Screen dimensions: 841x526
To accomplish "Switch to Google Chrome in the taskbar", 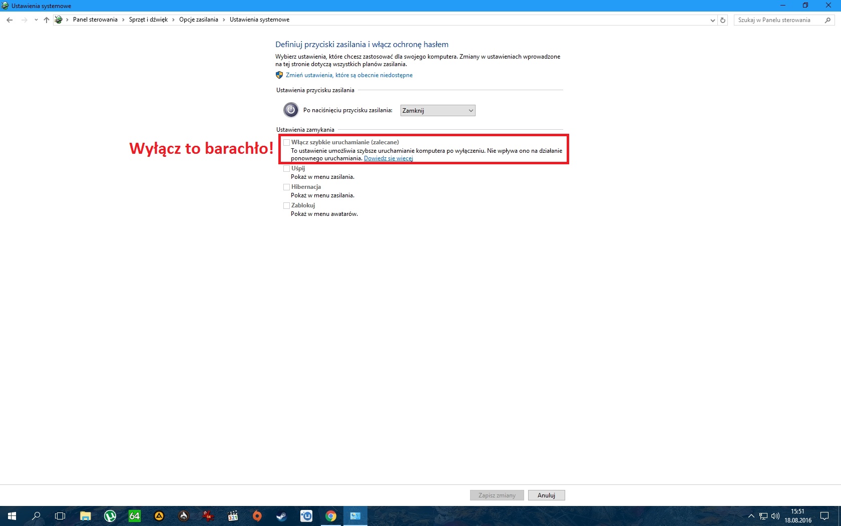I will point(330,516).
